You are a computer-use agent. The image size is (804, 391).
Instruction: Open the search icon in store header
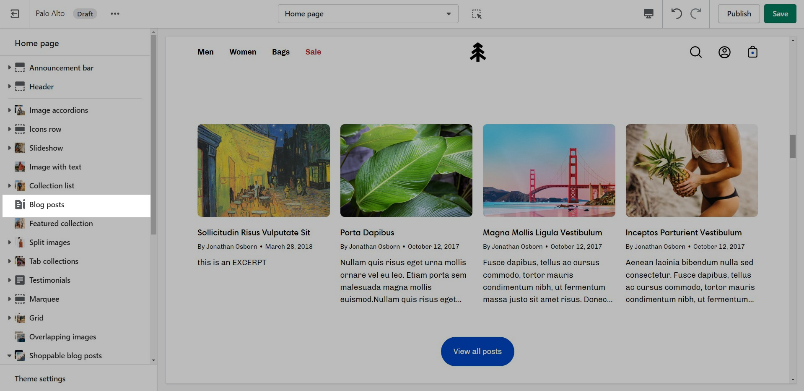tap(696, 52)
